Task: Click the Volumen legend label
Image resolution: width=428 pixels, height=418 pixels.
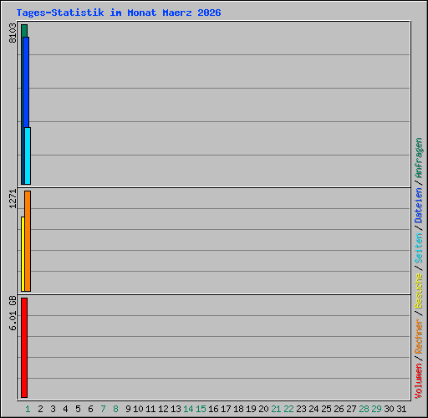Action: pos(419,381)
